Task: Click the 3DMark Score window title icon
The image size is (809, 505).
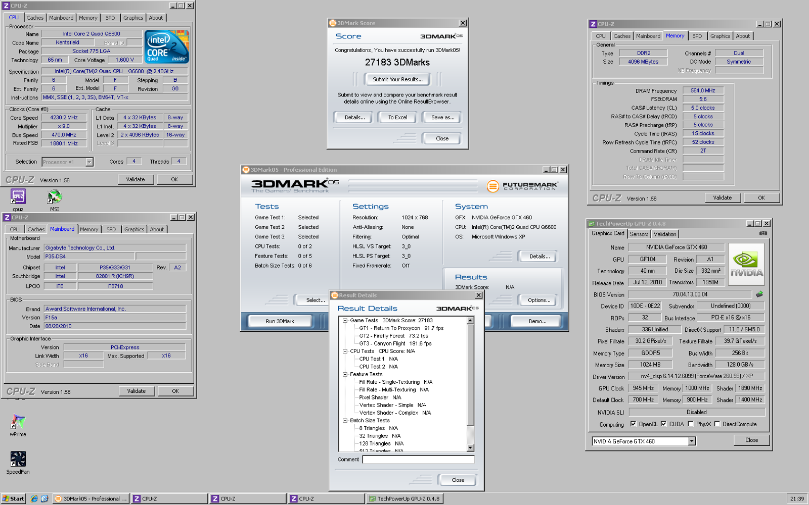Action: [x=333, y=23]
